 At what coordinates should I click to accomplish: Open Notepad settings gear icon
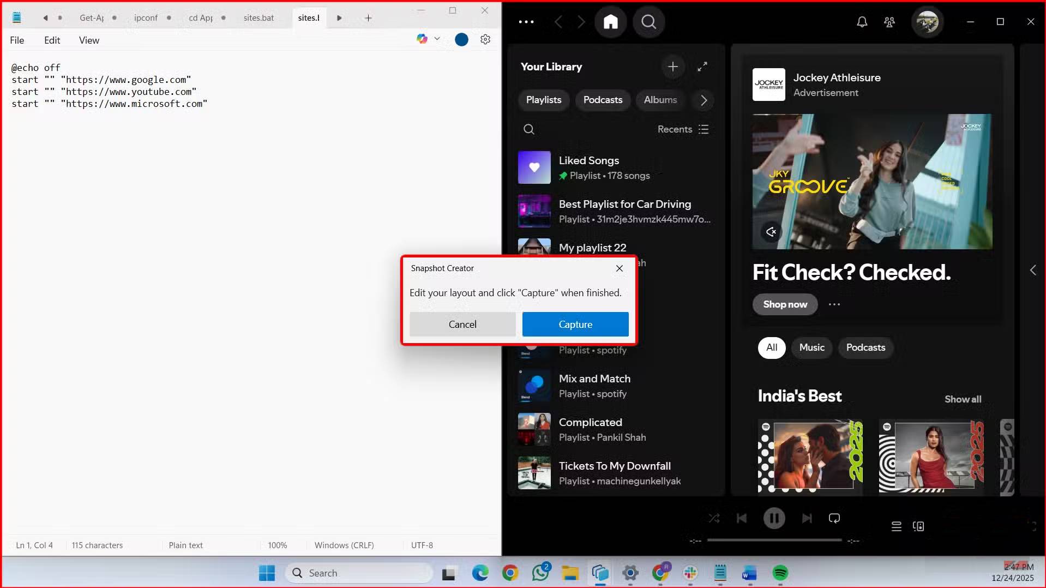pyautogui.click(x=485, y=39)
